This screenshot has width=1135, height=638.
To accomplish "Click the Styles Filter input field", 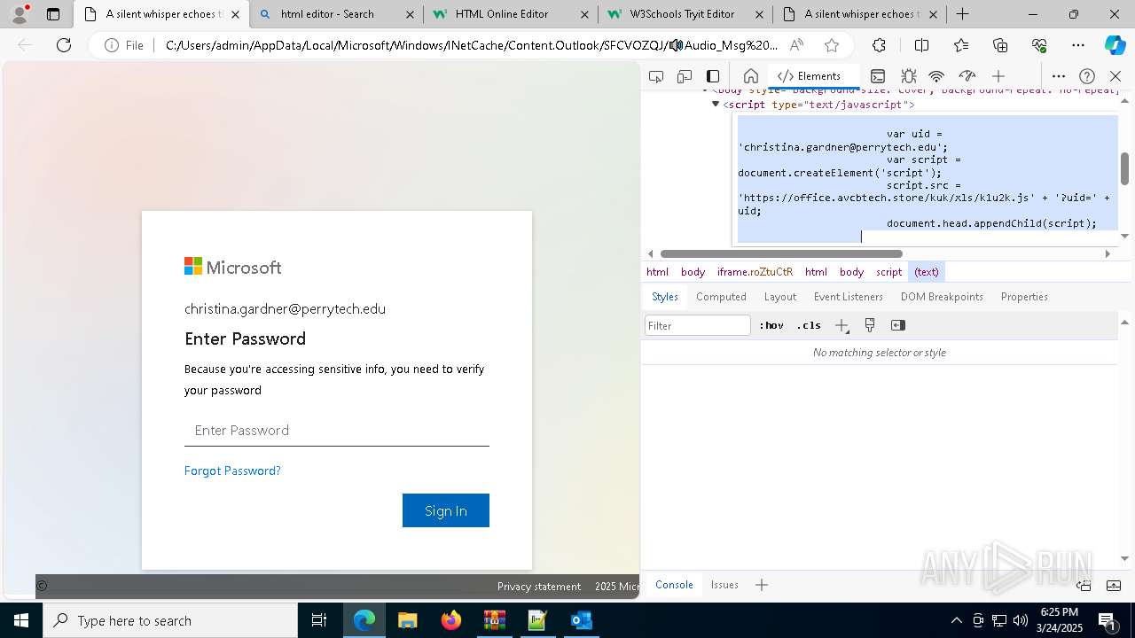I will tap(698, 325).
